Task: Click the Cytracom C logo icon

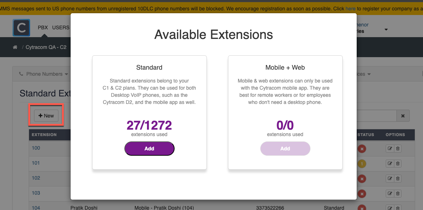Action: 21,27
